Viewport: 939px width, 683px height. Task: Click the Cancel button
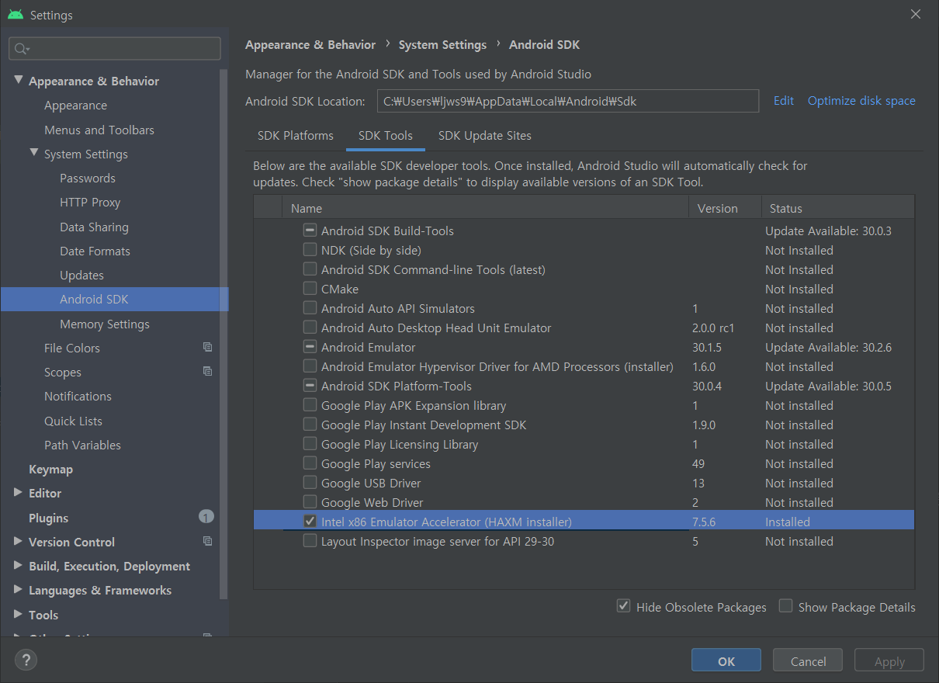[808, 661]
